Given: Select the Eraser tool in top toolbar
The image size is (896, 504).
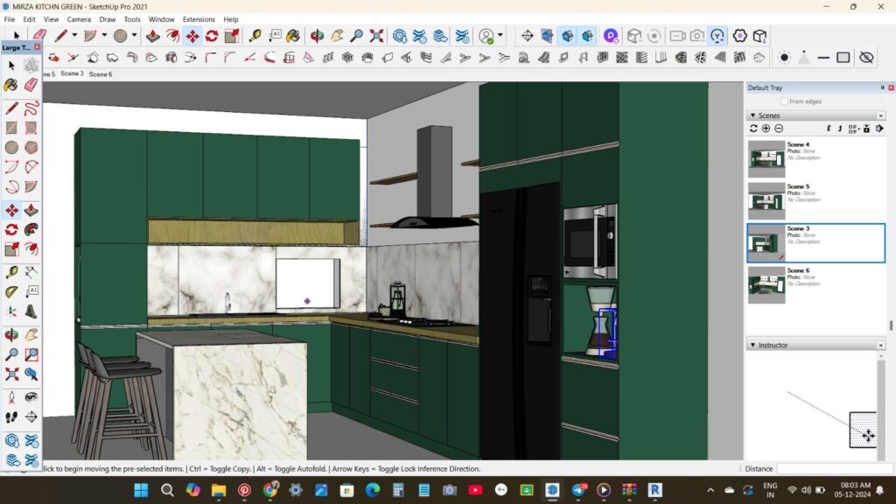Looking at the screenshot, I should click(x=39, y=35).
